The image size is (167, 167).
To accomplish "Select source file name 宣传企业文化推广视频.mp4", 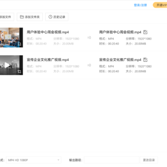I will click(x=48, y=60).
